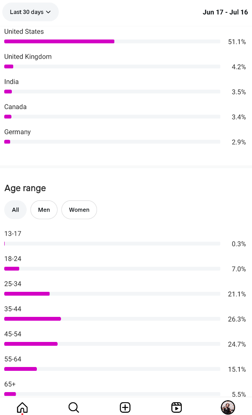Click the Canada country bar
The height and width of the screenshot is (415, 252).
112,117
